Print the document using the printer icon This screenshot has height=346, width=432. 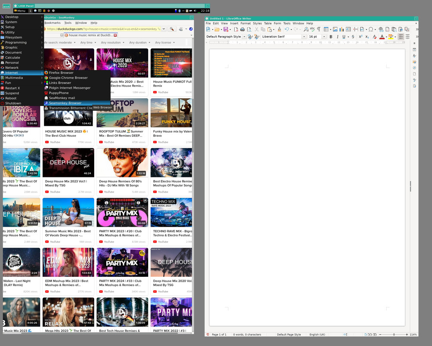242,29
